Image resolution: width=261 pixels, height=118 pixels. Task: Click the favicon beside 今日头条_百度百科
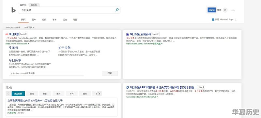(x=128, y=34)
